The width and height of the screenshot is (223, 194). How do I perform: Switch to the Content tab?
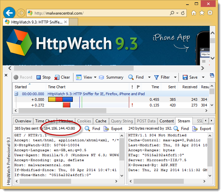[x=167, y=121]
